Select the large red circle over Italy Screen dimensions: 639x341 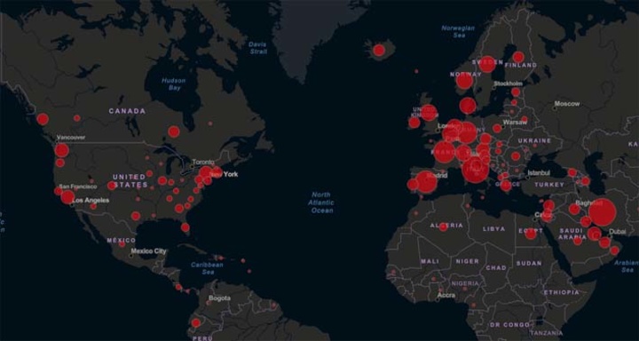click(475, 170)
